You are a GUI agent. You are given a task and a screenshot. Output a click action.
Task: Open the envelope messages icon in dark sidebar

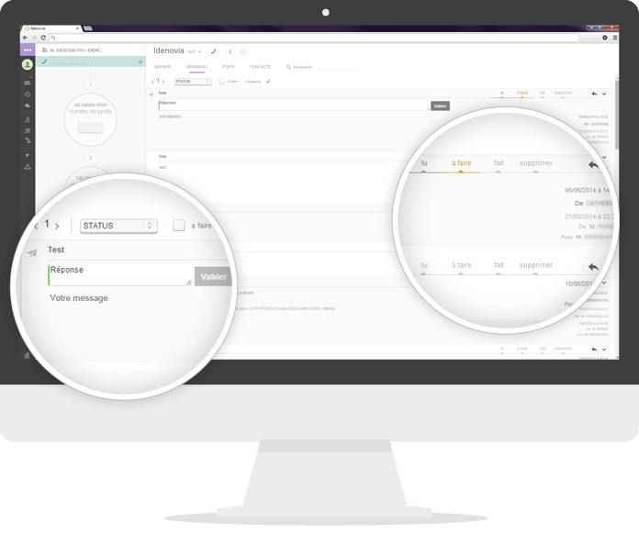[x=28, y=83]
